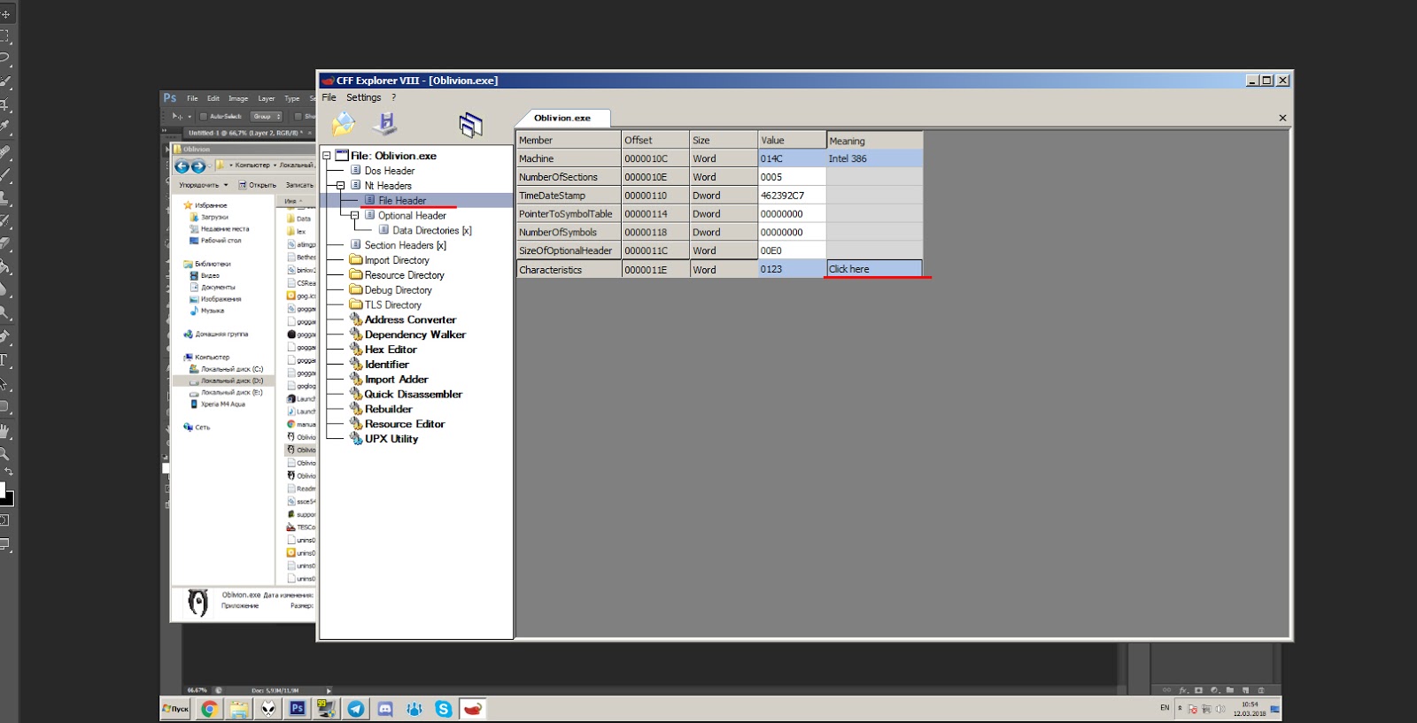Viewport: 1417px width, 723px height.
Task: Click the Открыть button in explorer
Action: (x=258, y=185)
